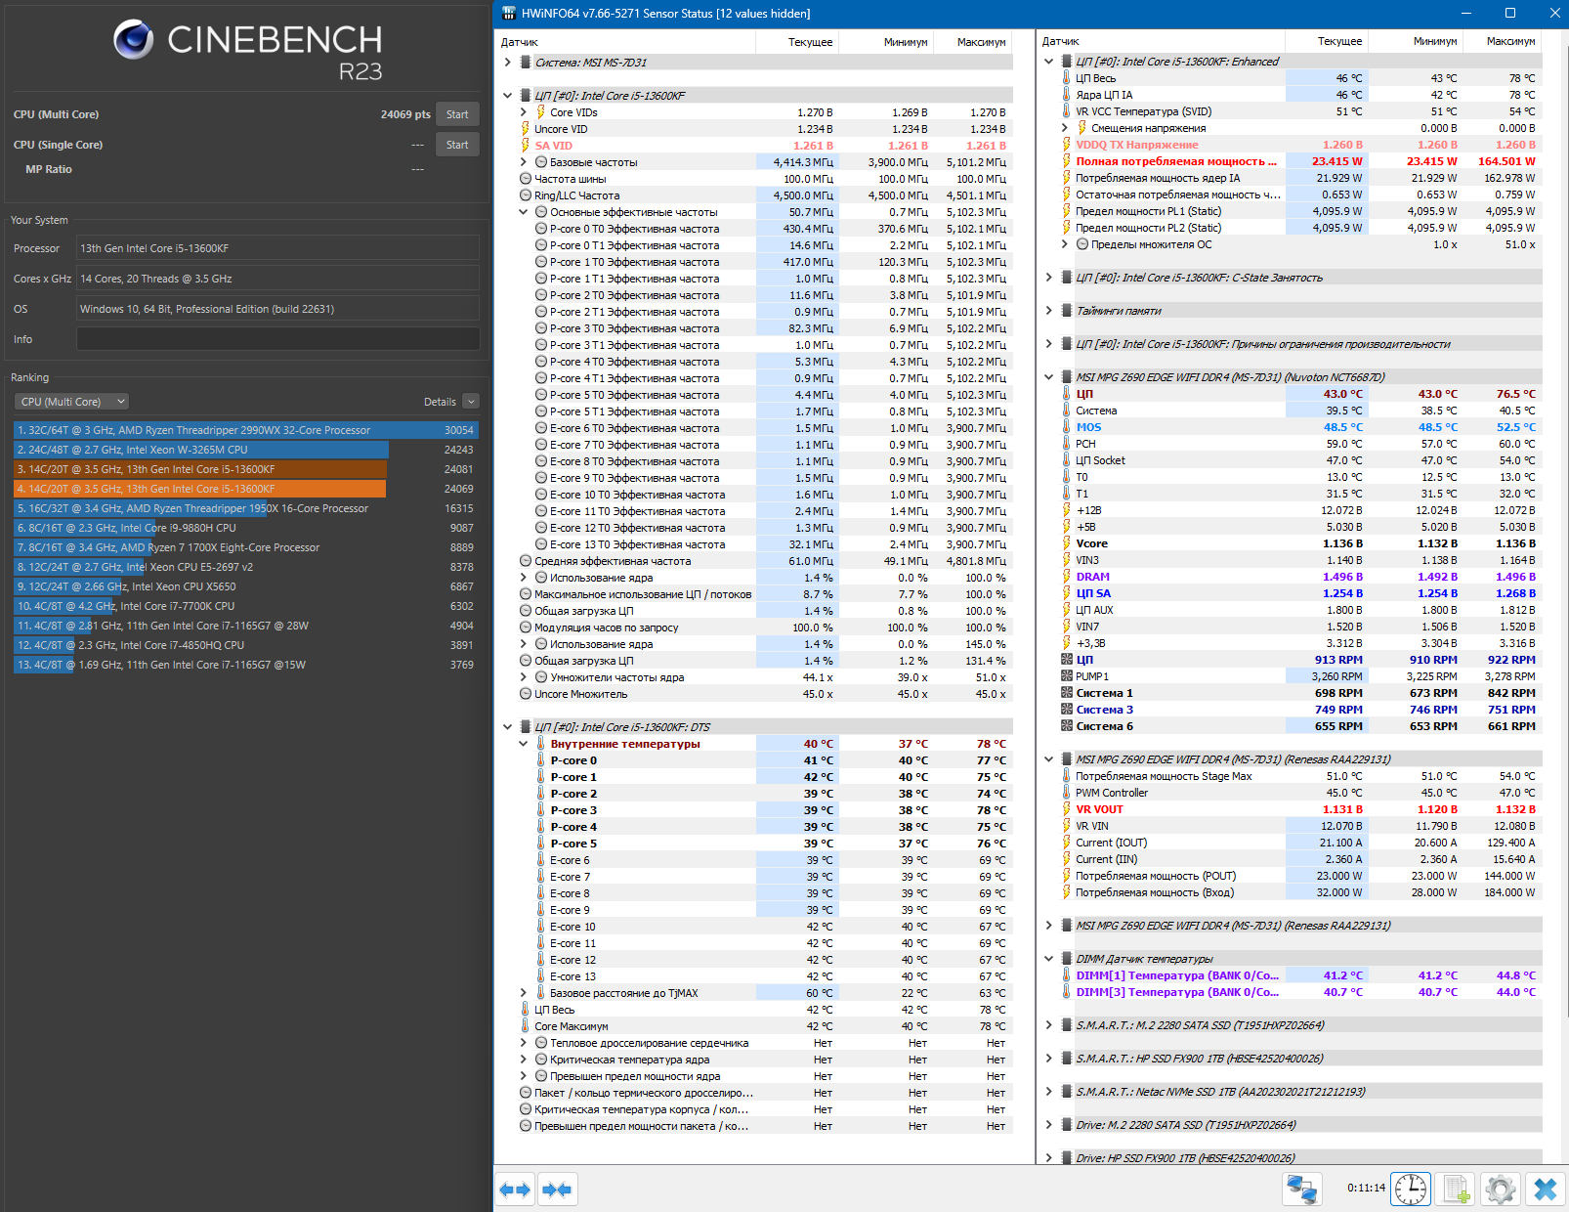Expand the Тайминги памяти section

1049,311
